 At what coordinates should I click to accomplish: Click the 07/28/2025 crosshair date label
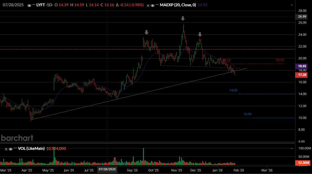tap(107, 169)
